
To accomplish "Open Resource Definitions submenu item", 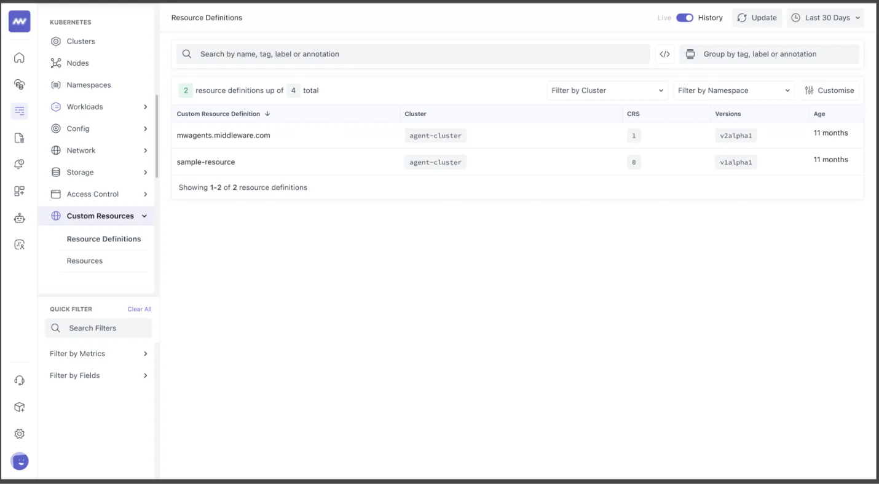I will coord(104,239).
